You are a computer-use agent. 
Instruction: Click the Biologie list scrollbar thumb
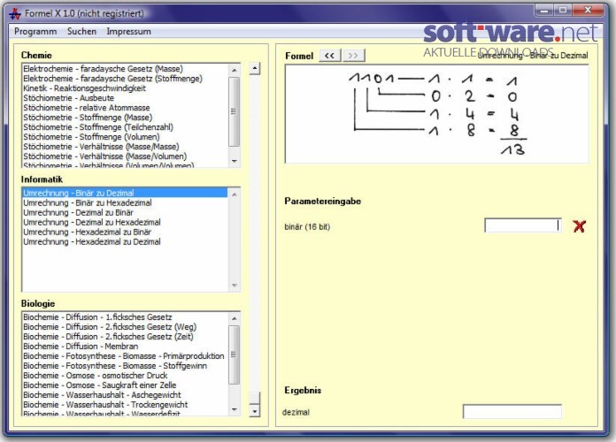click(235, 354)
